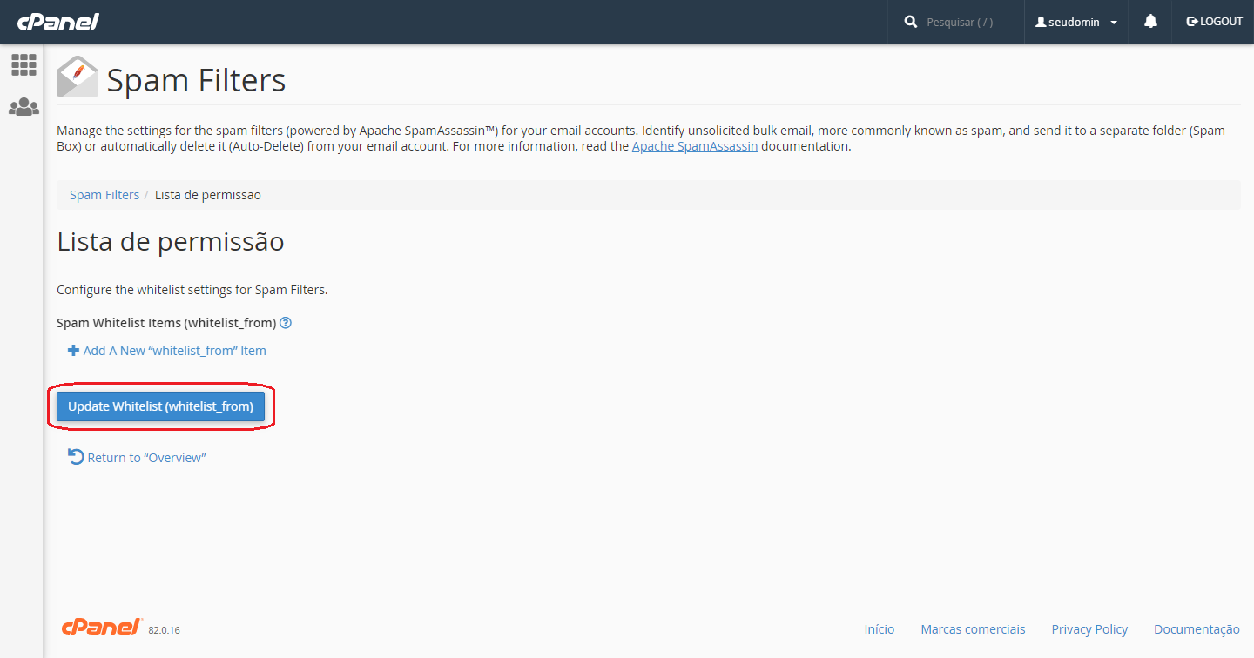The image size is (1254, 658).
Task: Click "Configure the whitelist settings" description text
Action: click(192, 290)
